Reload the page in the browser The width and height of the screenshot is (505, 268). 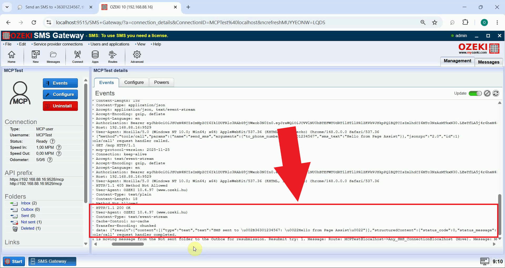(34, 22)
